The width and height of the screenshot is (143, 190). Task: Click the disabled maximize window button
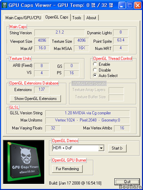(130, 5)
